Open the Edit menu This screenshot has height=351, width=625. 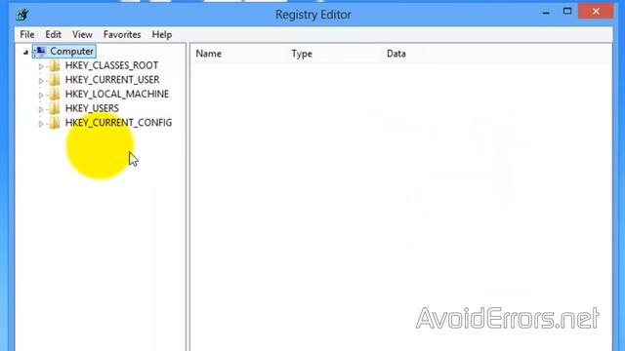click(x=53, y=35)
